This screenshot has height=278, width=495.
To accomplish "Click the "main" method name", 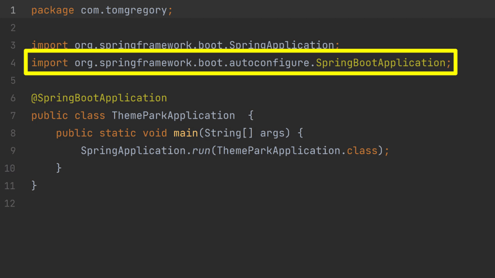I will [186, 133].
